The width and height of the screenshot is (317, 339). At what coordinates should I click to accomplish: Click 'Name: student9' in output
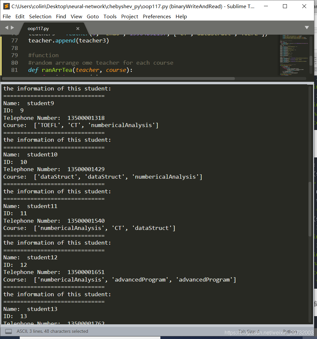[x=28, y=103]
